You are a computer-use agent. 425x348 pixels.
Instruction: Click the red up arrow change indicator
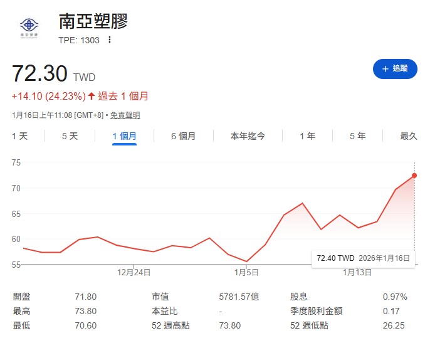(92, 96)
